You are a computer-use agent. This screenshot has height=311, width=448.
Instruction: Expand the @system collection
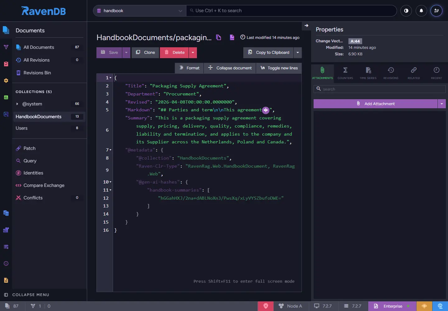[17, 104]
